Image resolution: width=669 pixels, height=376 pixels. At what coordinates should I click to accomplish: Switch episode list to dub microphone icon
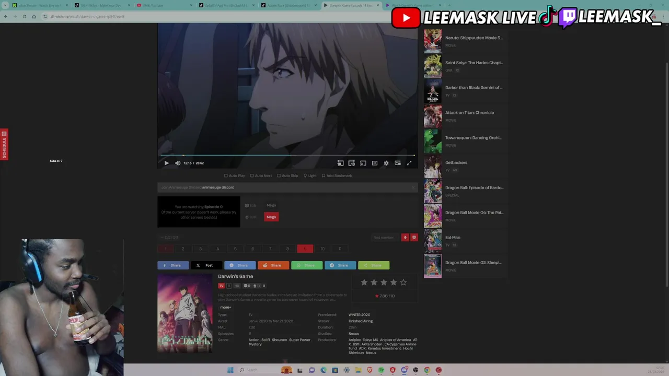(x=405, y=238)
